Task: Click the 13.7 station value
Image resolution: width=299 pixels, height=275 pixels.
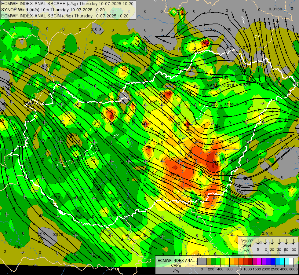Action: coord(228,48)
